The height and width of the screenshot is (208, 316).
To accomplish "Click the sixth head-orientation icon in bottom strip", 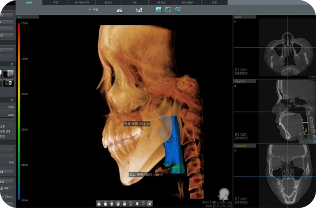I will pyautogui.click(x=131, y=204).
